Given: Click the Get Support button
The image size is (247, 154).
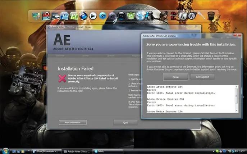Looking at the screenshot, I should pyautogui.click(x=202, y=77).
